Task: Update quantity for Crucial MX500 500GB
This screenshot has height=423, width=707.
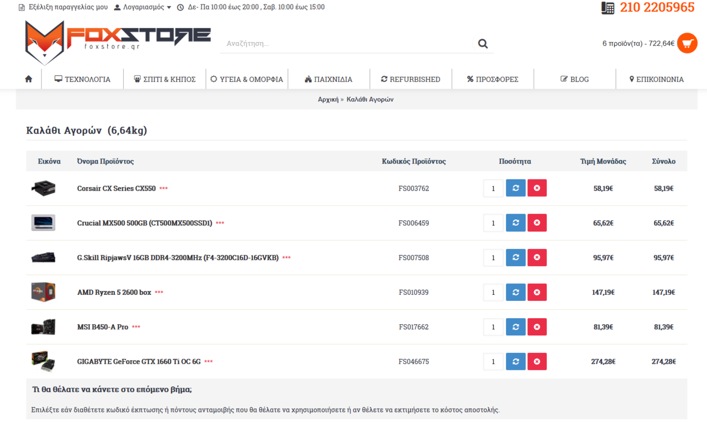Action: click(x=516, y=223)
